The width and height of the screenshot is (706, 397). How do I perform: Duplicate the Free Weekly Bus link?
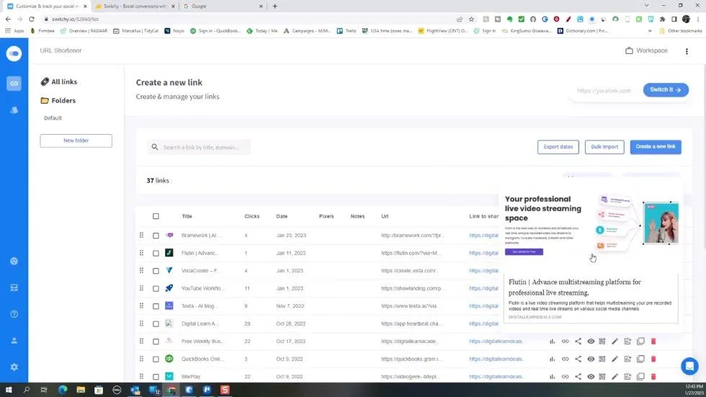click(x=640, y=342)
